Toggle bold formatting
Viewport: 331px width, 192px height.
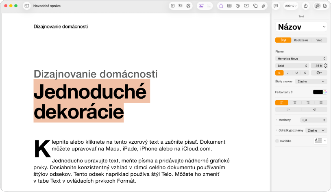coord(279,73)
